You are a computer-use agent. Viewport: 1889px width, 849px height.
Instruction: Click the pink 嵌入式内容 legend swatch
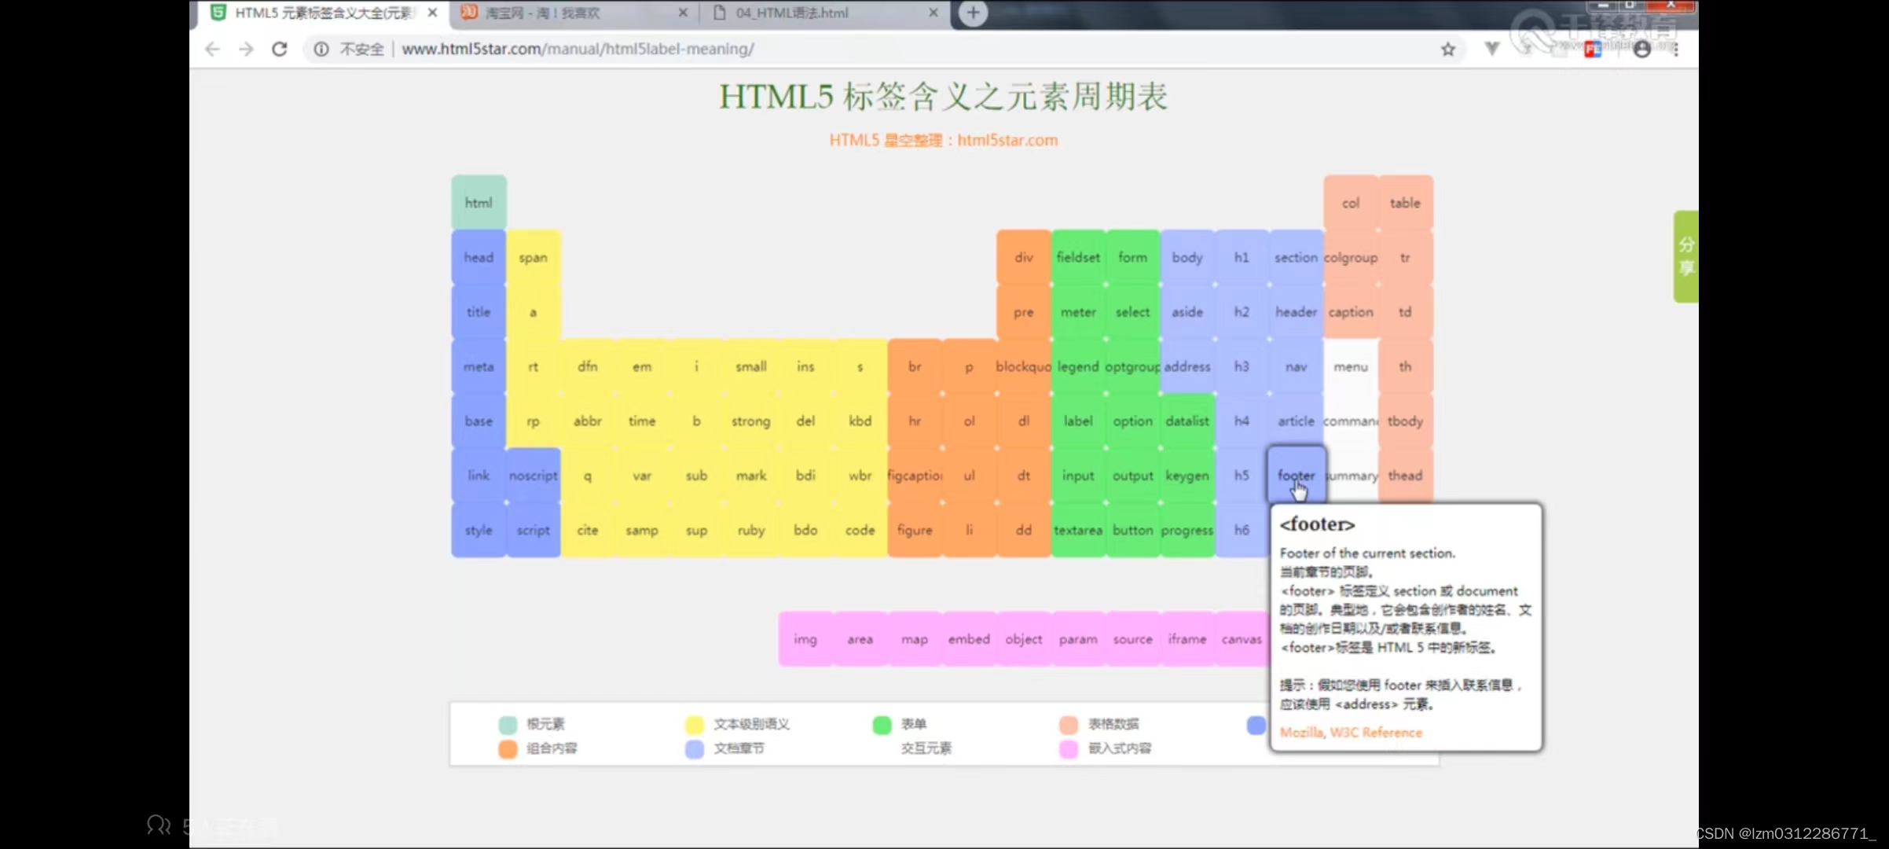tap(1069, 748)
